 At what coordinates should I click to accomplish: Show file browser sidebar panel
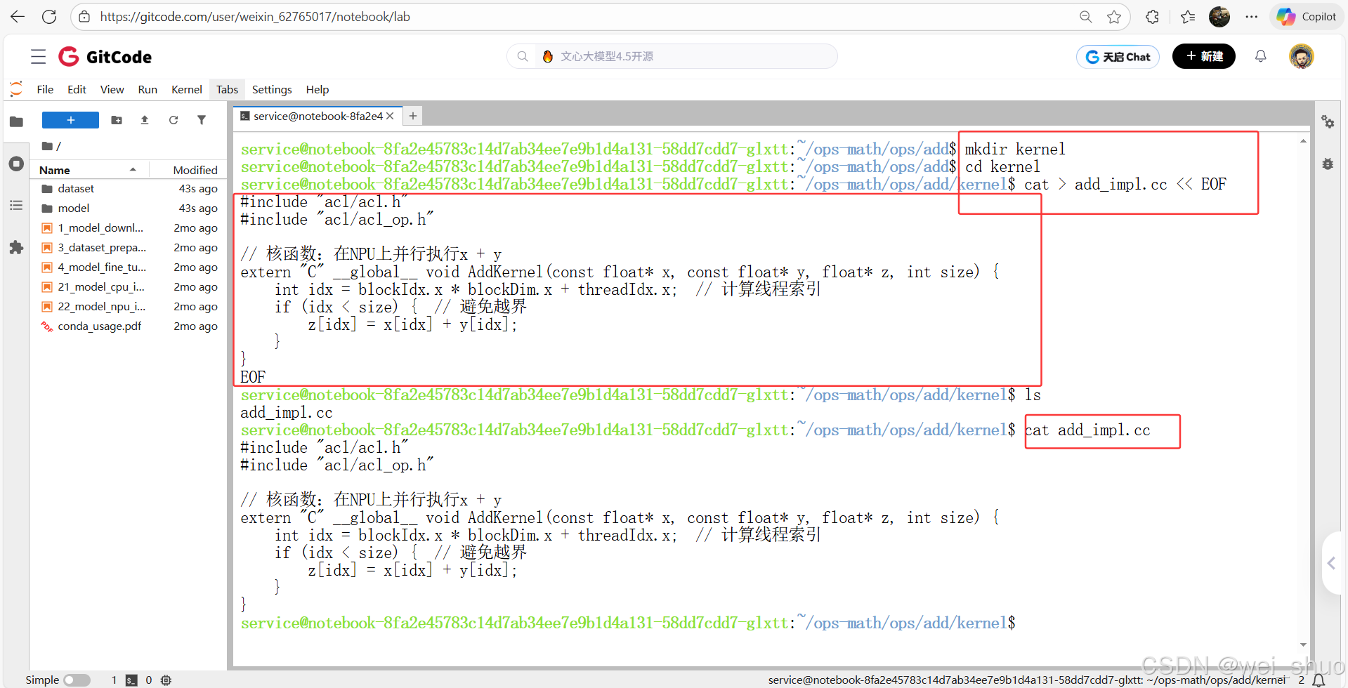[16, 121]
